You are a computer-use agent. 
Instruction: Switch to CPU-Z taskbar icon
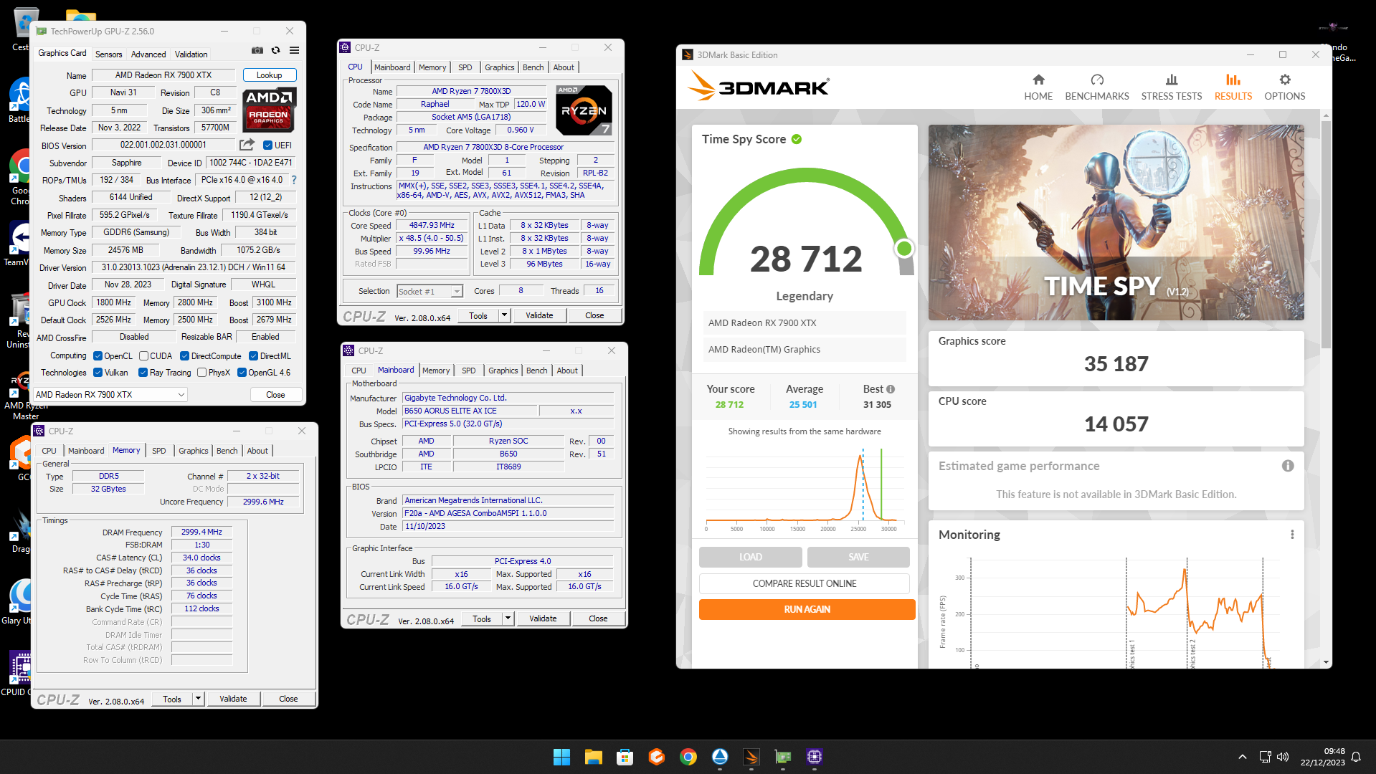[815, 757]
